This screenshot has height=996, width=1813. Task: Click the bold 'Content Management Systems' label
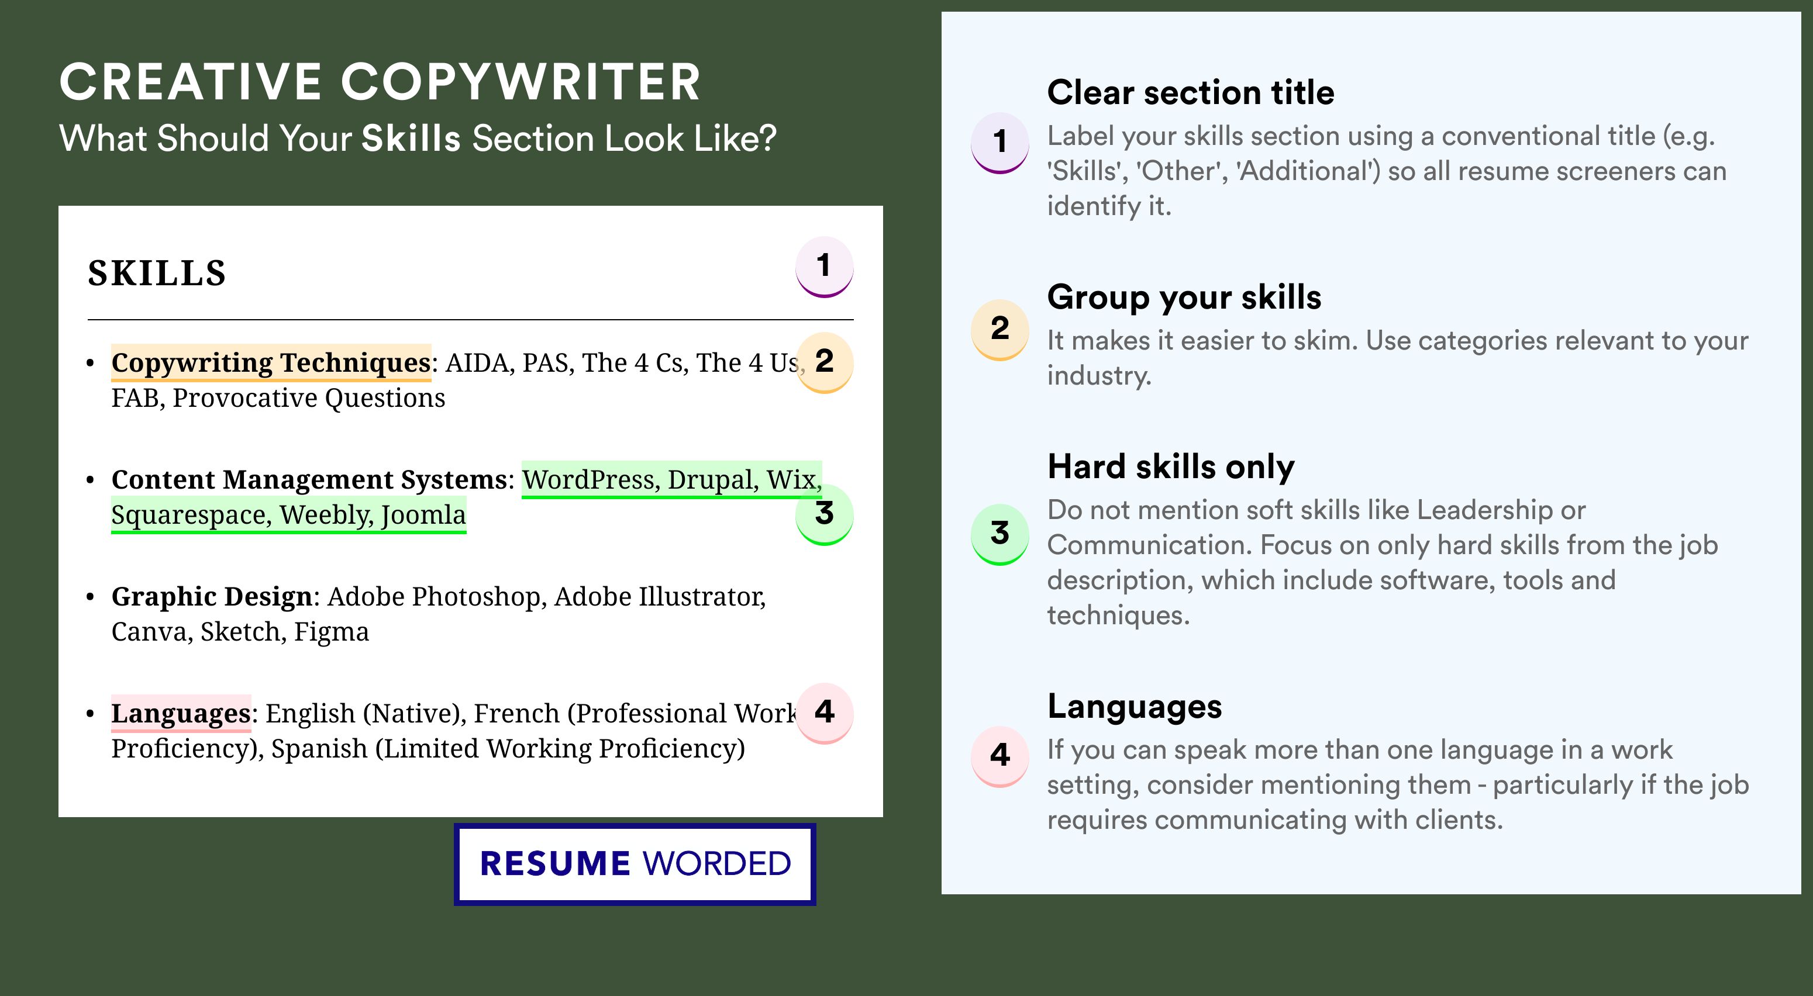tap(309, 480)
